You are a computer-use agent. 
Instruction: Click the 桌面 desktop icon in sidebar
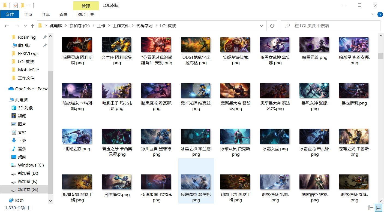coord(14,157)
